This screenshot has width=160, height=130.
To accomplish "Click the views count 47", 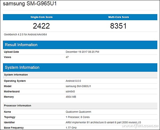I will (x=67, y=57).
